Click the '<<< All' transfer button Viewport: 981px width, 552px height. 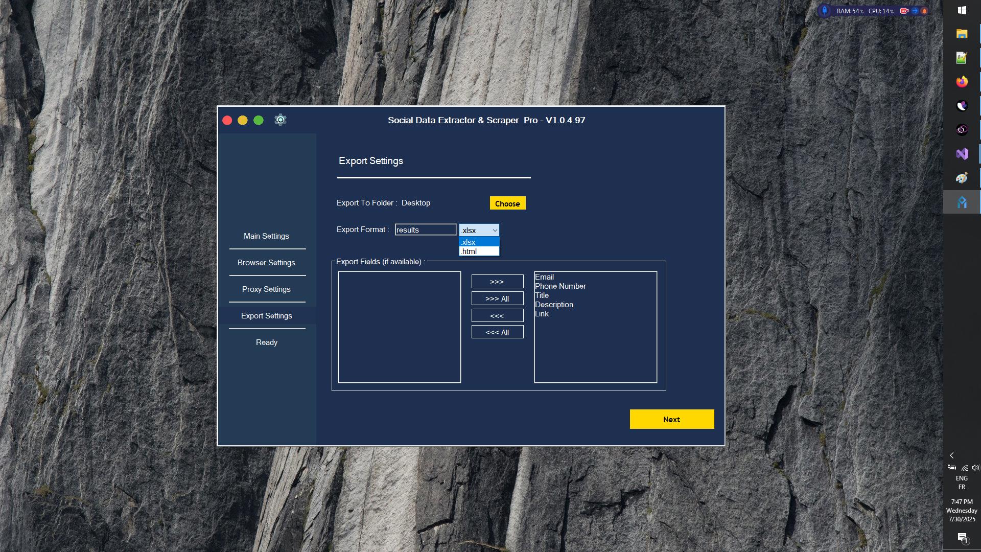497,332
